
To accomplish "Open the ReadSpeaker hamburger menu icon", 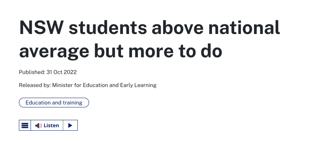I will pyautogui.click(x=25, y=125).
